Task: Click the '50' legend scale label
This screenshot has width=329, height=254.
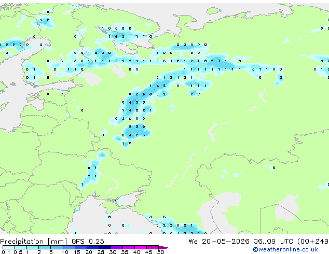Action: [160, 252]
